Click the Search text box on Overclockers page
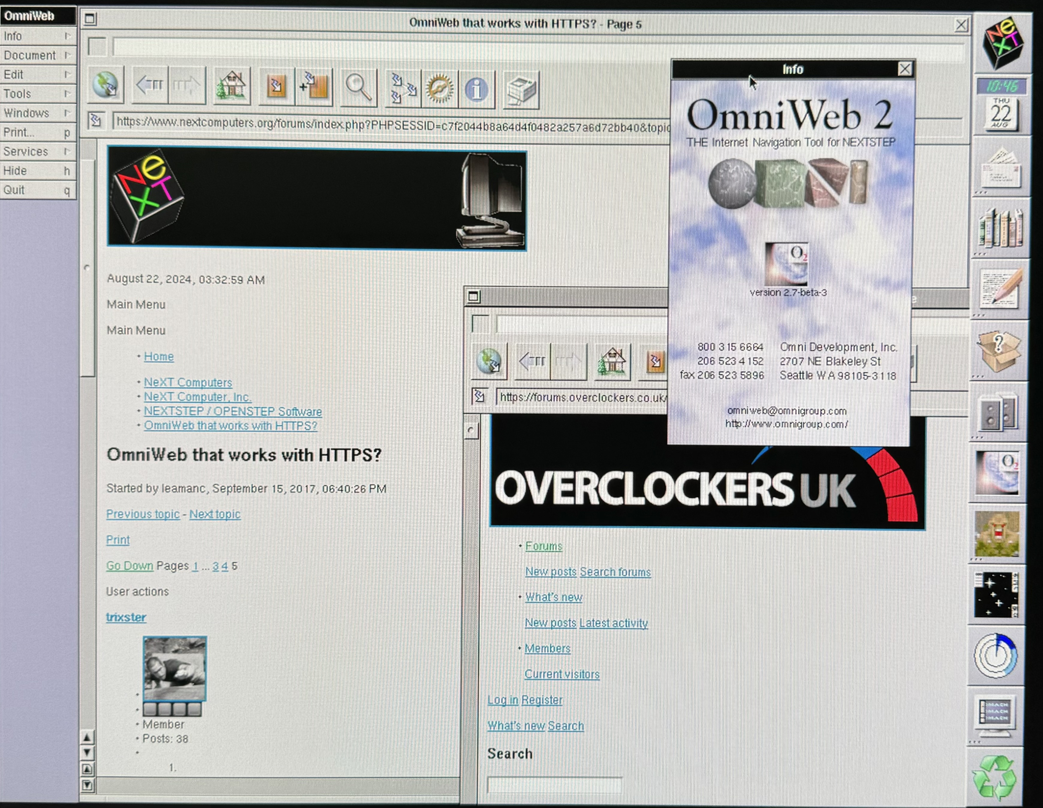This screenshot has width=1043, height=808. coord(554,785)
